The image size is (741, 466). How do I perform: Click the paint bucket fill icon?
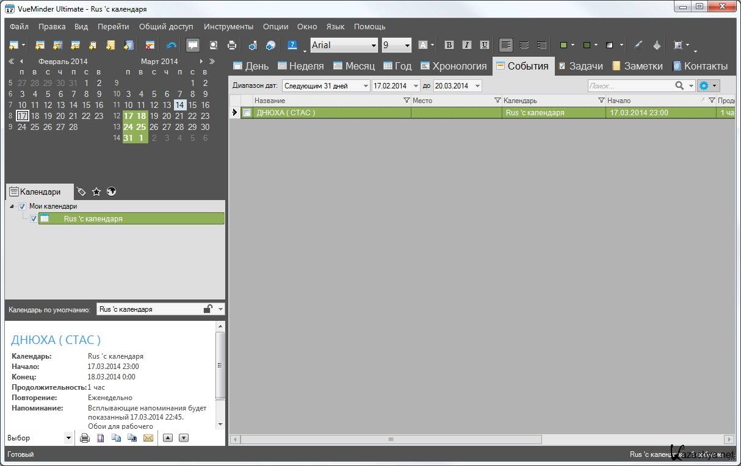pos(657,45)
